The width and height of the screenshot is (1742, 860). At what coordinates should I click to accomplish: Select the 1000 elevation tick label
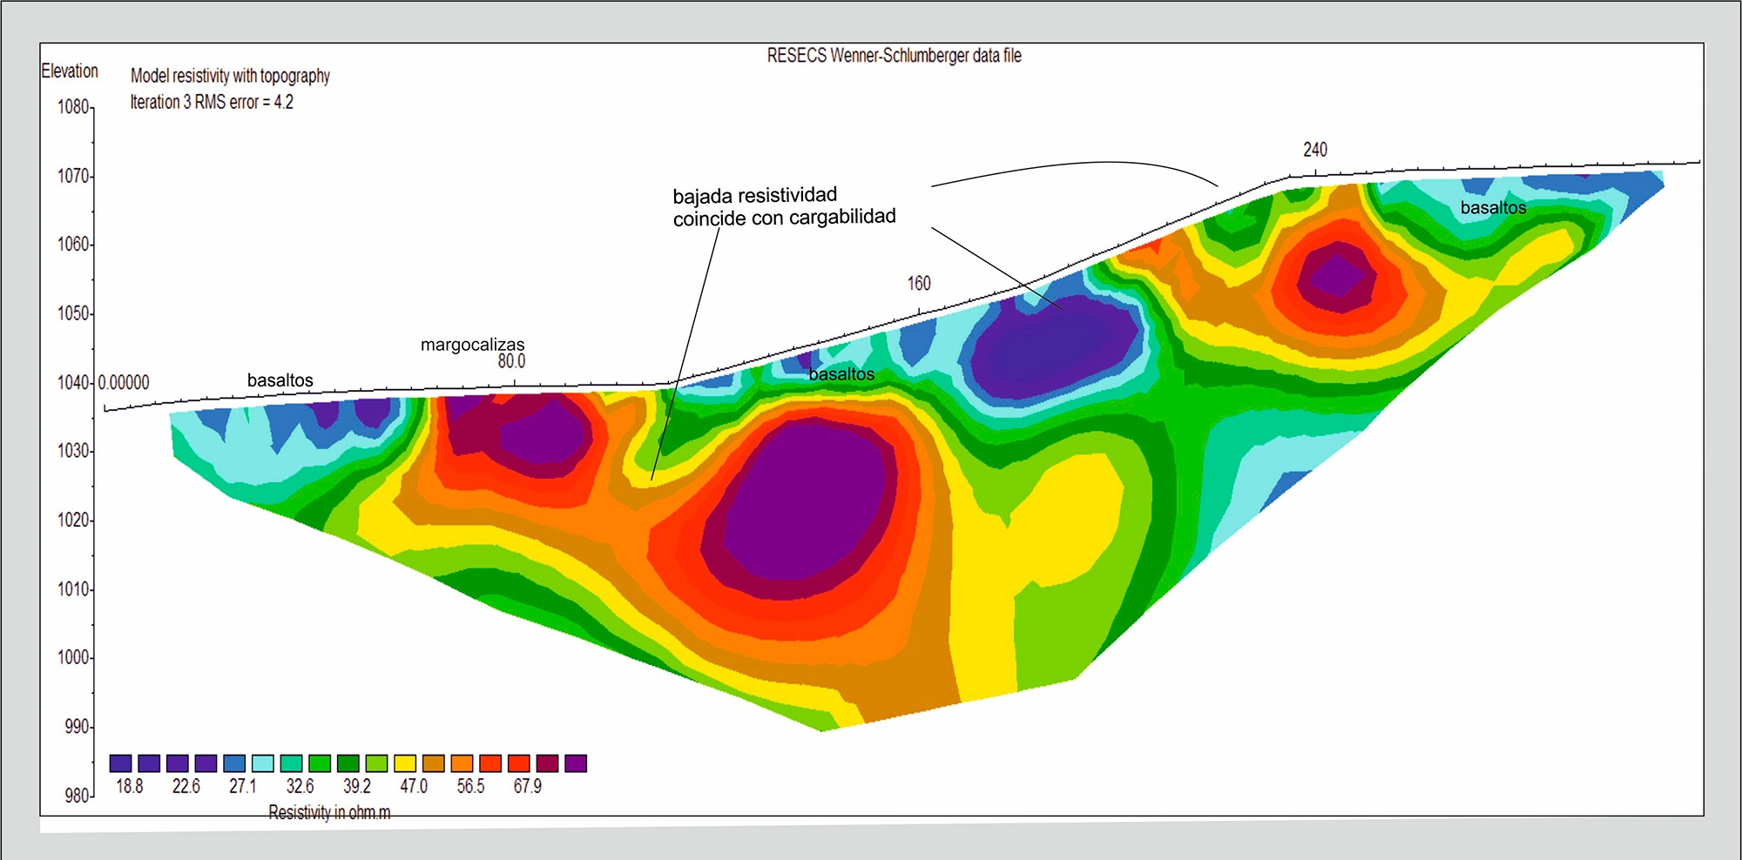[73, 657]
